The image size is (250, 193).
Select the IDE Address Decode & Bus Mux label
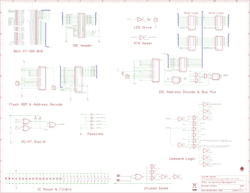[x=187, y=92]
